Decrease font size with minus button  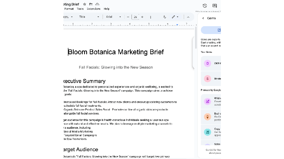[128, 17]
